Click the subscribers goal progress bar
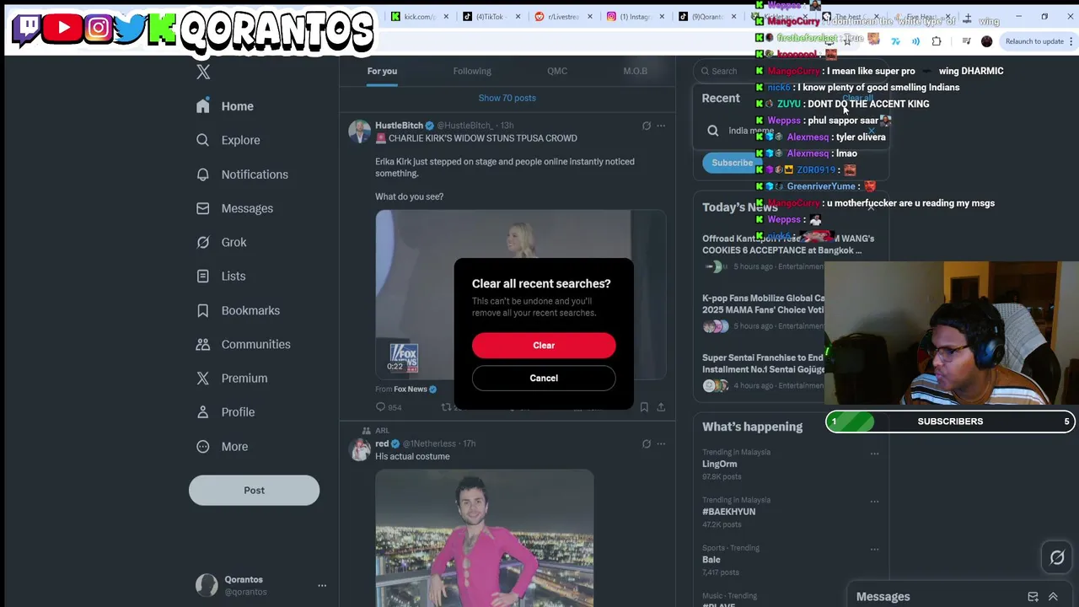Viewport: 1079px width, 607px height. pos(950,422)
